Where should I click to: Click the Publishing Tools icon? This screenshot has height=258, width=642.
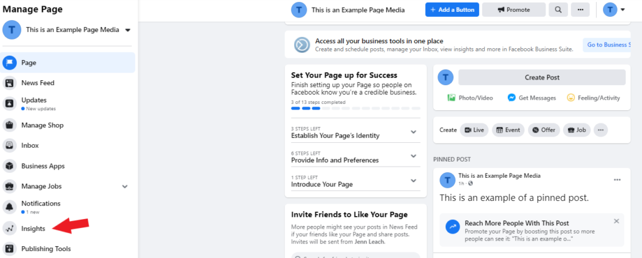pyautogui.click(x=9, y=249)
